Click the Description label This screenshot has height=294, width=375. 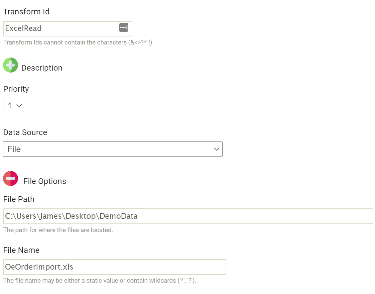point(42,68)
